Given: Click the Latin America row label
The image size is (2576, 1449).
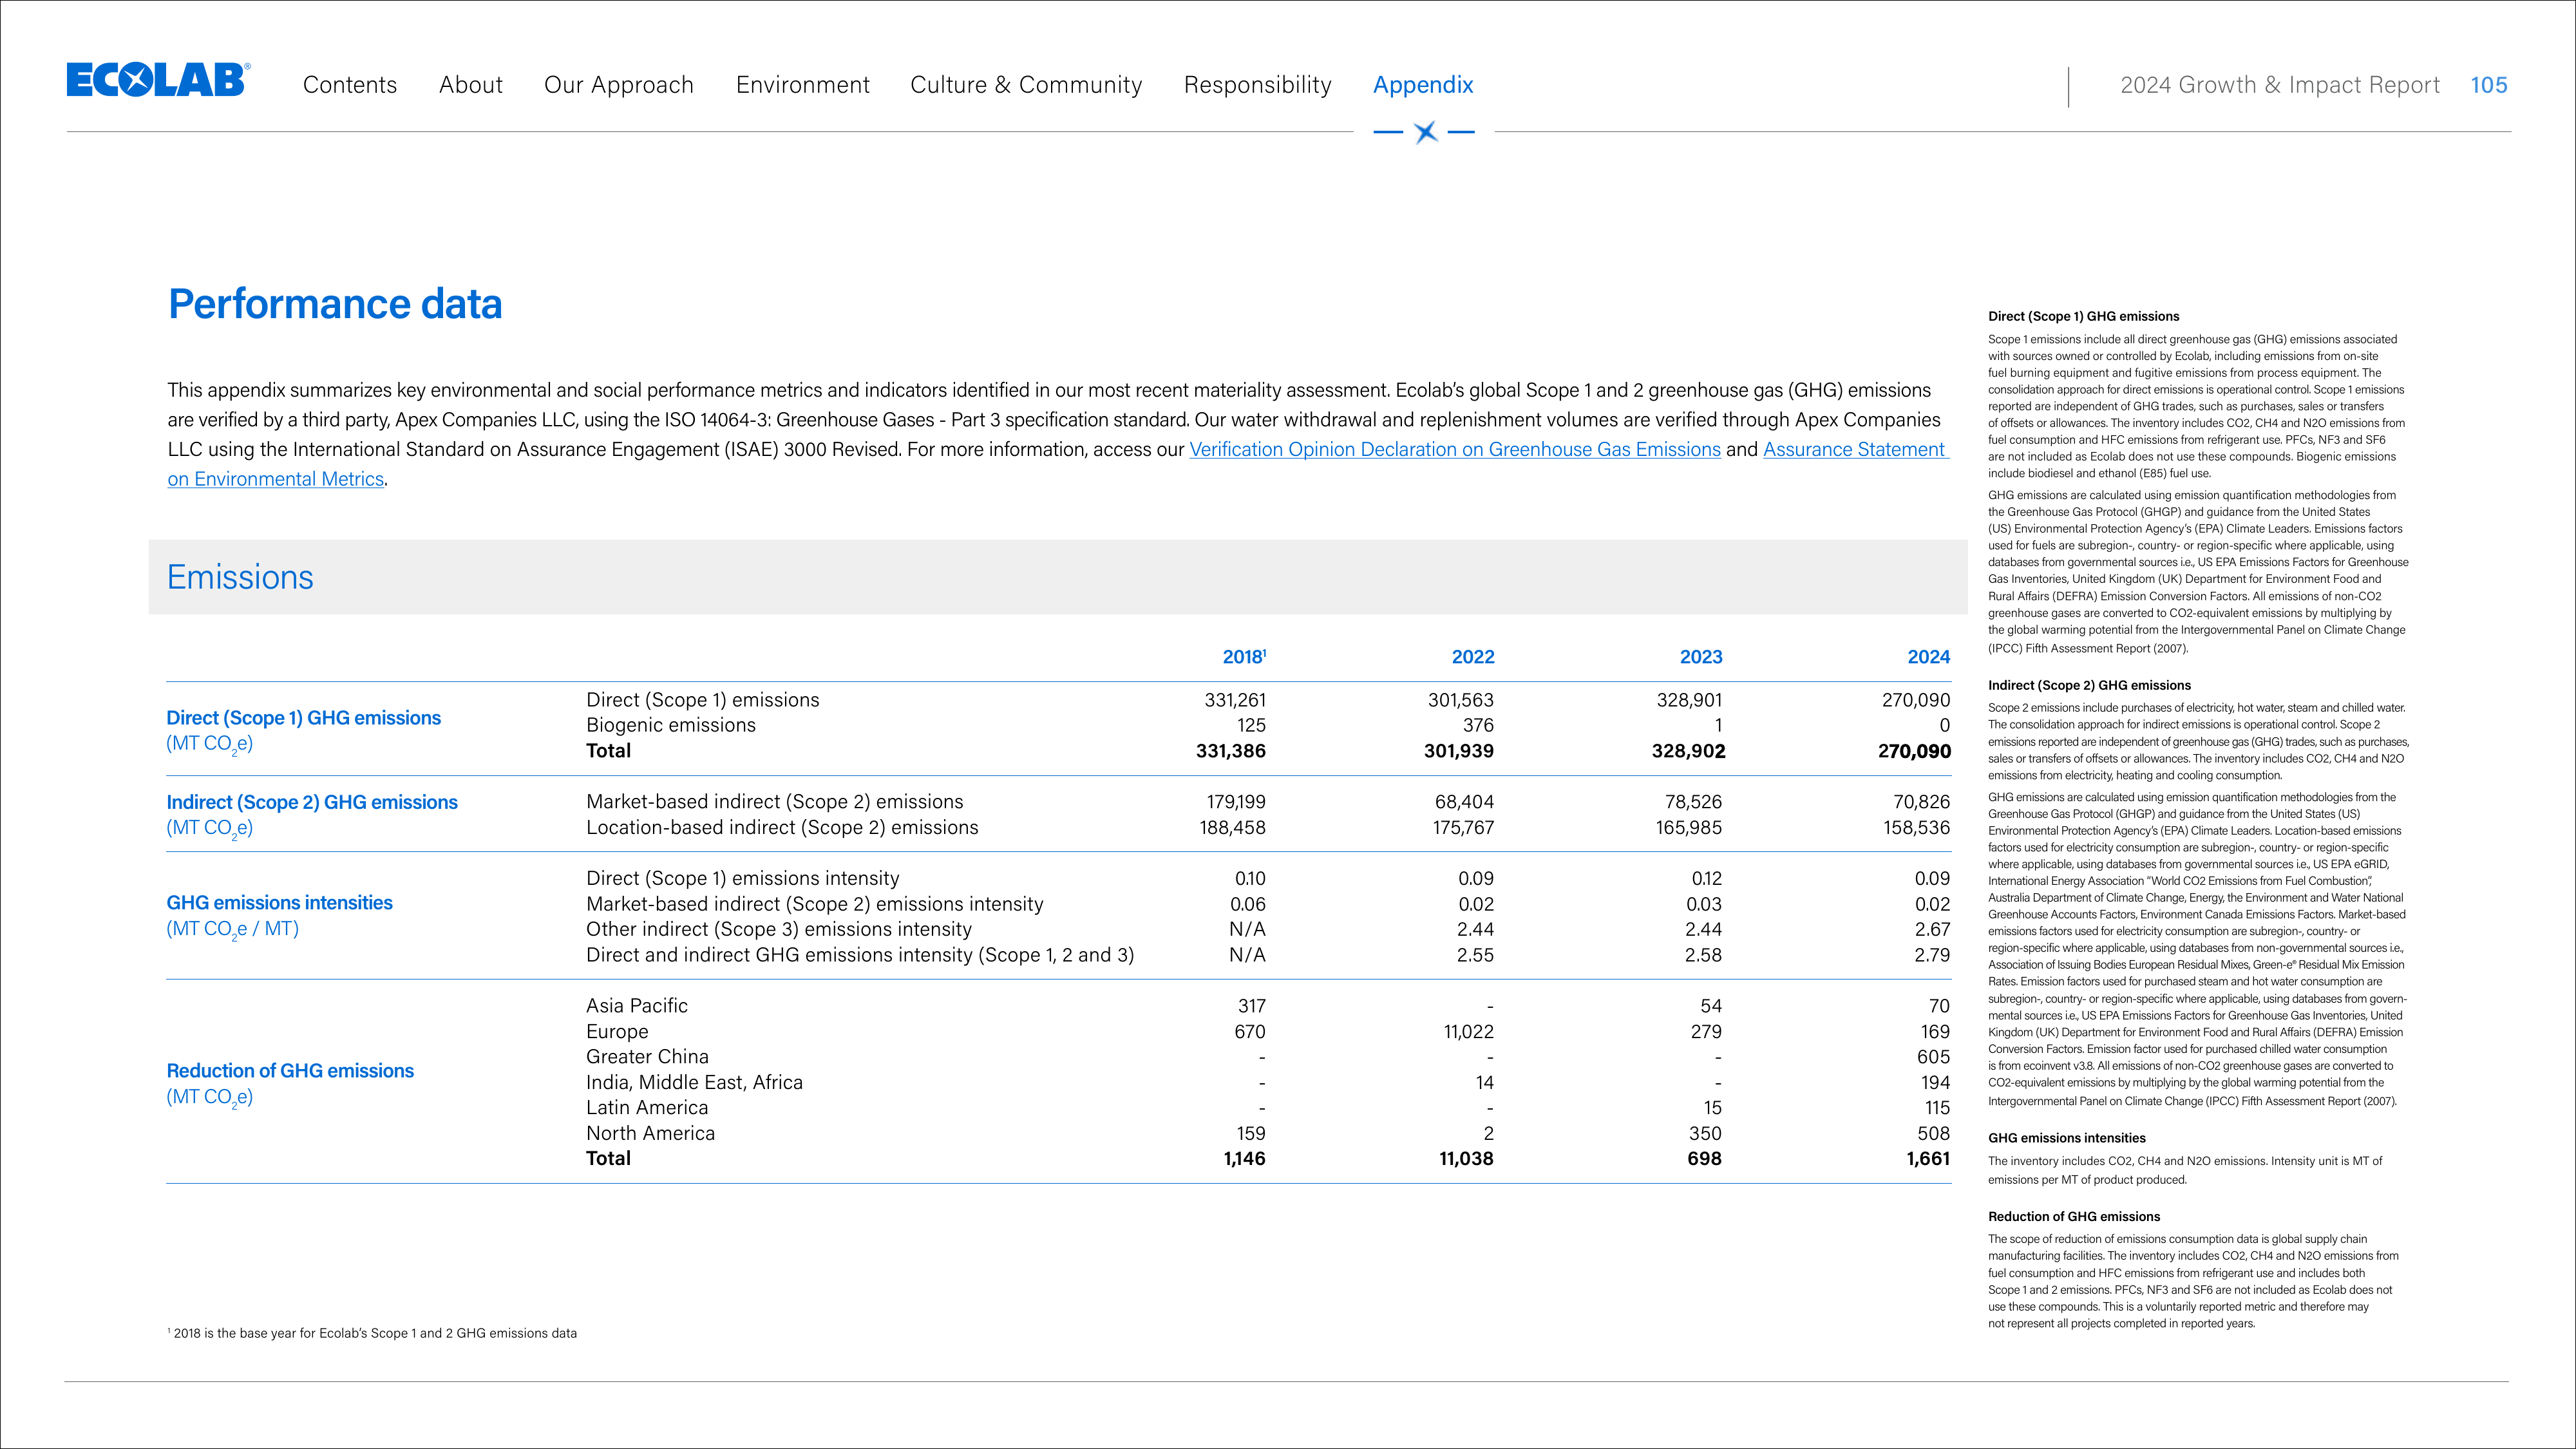Looking at the screenshot, I should (647, 1108).
